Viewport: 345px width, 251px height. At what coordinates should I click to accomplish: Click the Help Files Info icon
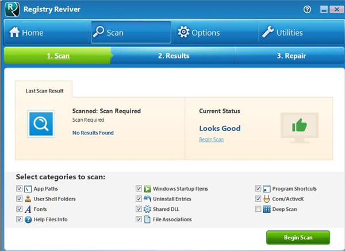(x=28, y=219)
